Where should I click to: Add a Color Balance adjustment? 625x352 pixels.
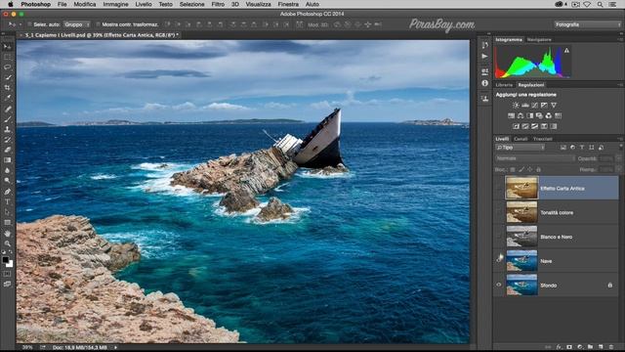[x=521, y=115]
